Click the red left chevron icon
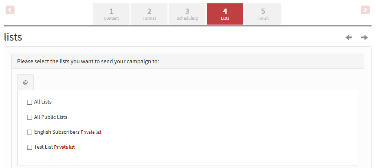 point(10,10)
